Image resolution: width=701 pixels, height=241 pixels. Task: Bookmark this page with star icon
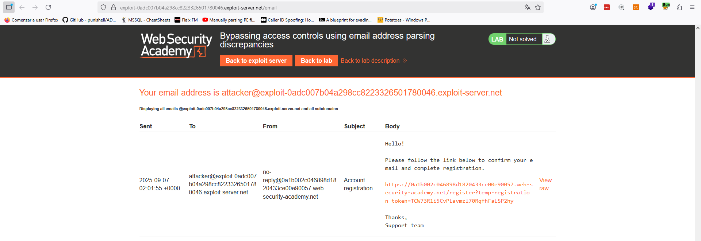[x=538, y=7]
